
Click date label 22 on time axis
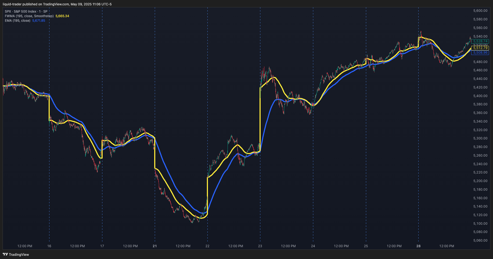[x=207, y=246]
